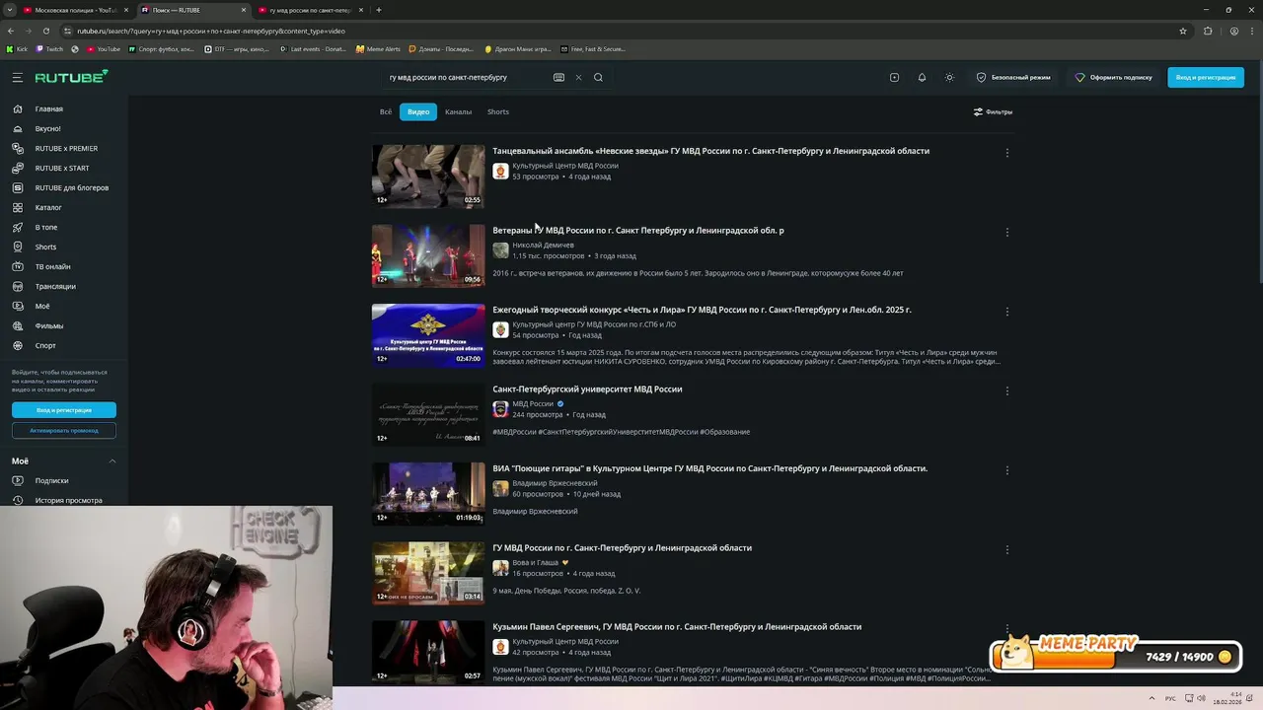Viewport: 1263px width, 710px height.
Task: Click the taskbar volume icon
Action: click(x=1202, y=698)
